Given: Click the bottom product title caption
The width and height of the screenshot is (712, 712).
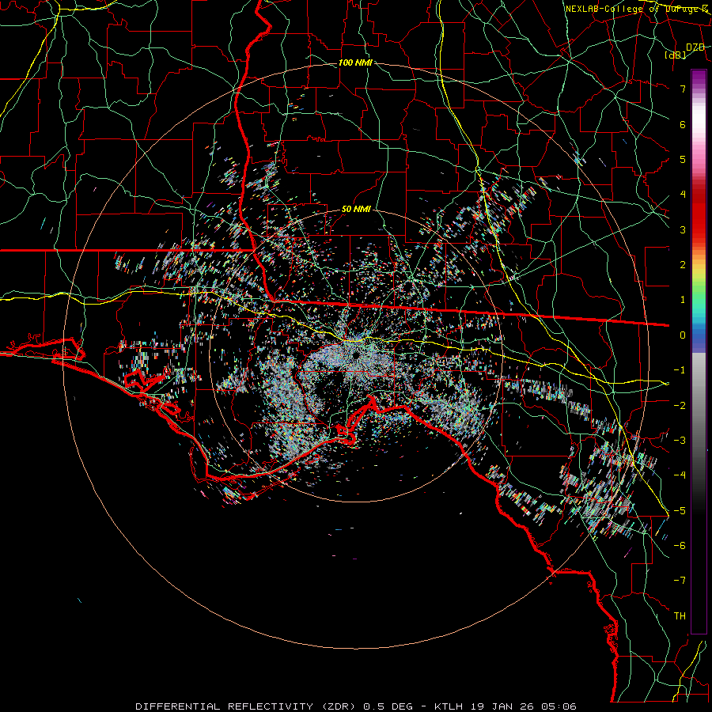Looking at the screenshot, I should tap(356, 706).
